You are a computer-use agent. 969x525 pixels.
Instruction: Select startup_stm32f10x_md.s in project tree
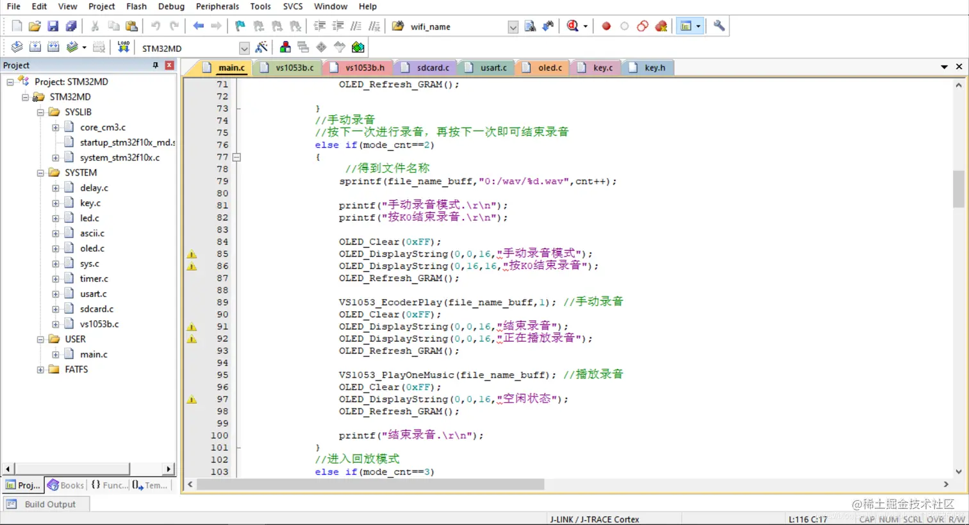127,142
